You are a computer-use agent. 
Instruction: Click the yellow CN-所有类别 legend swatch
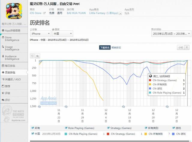pos(146,134)
